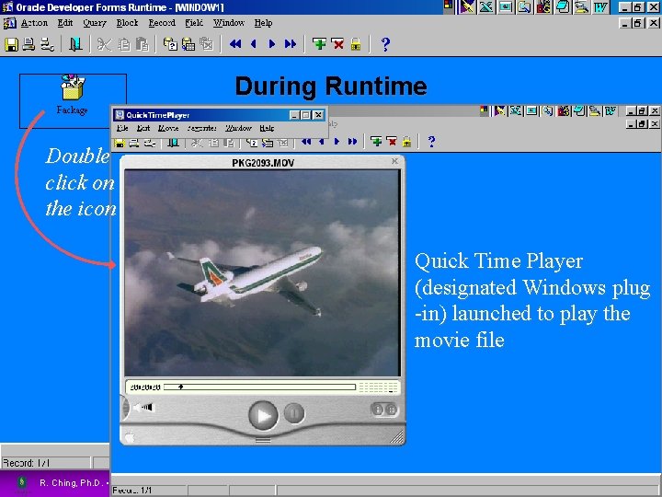Click the Package icon on the form
Image resolution: width=662 pixels, height=497 pixels.
coord(73,87)
